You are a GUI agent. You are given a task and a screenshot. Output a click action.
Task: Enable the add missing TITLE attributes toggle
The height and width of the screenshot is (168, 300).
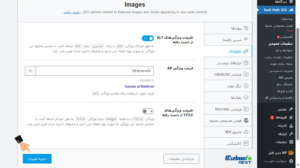point(148,111)
